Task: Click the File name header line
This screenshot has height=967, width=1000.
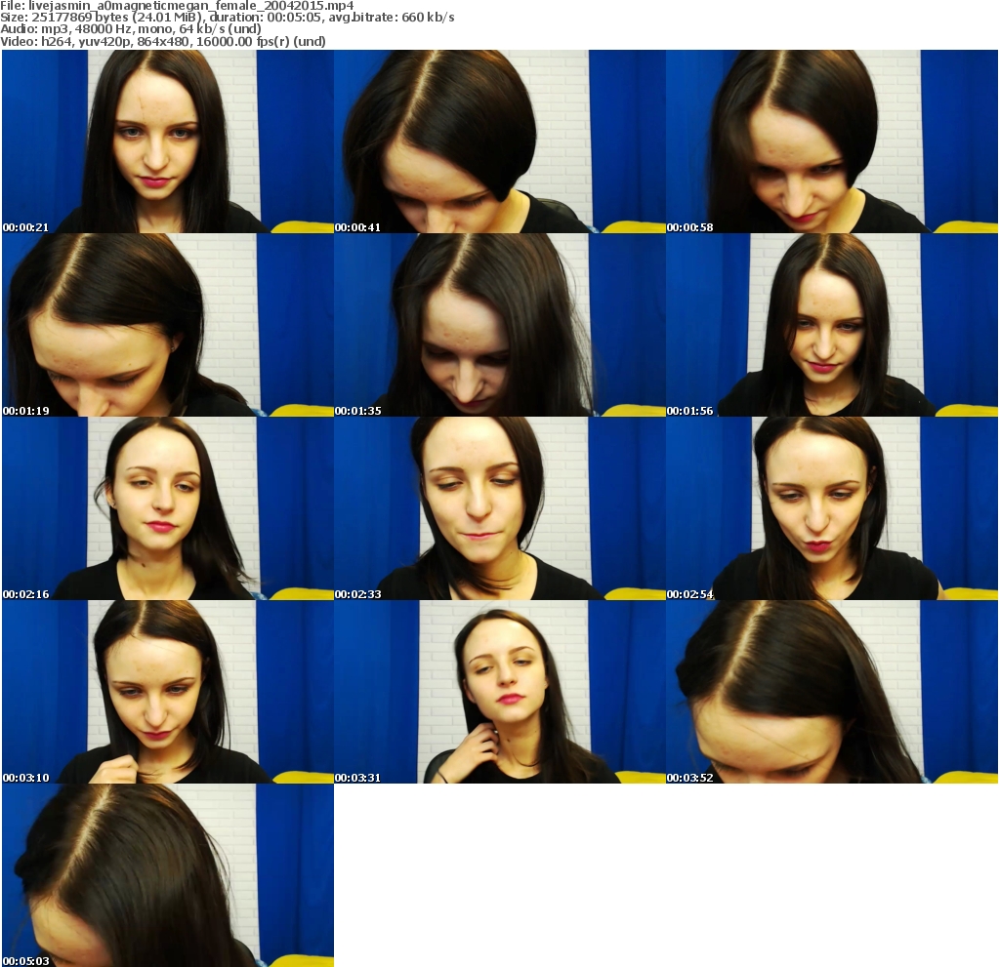Action: click(x=178, y=6)
